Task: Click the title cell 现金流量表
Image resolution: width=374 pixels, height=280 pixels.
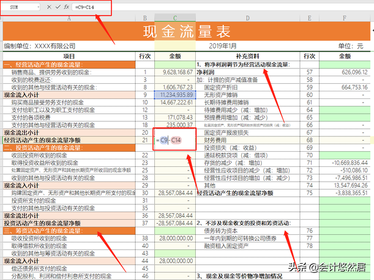Action: click(186, 31)
